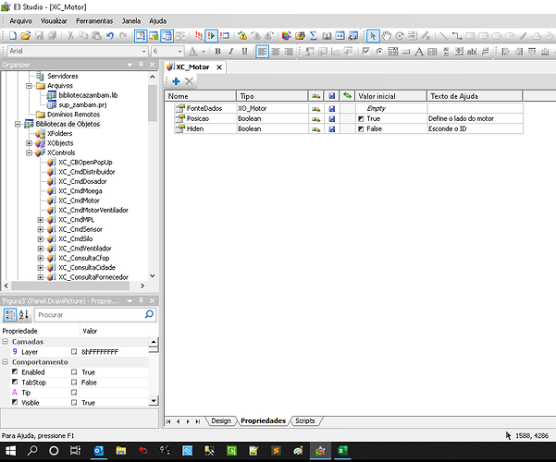Image resolution: width=556 pixels, height=462 pixels.
Task: Collapse the Comportamento property group
Action: tap(5, 361)
